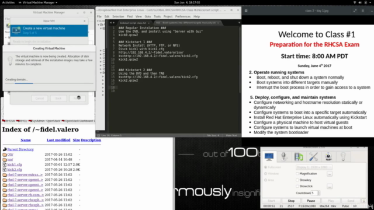The image size is (374, 210).
Task: Click the monitor icon in the New VM header
Action: [x=16, y=30]
